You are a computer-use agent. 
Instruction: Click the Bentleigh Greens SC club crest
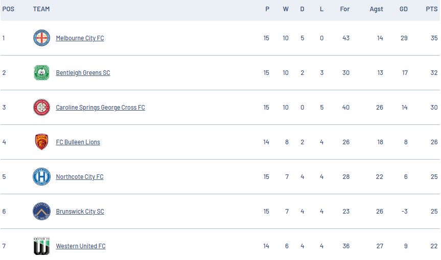(41, 73)
